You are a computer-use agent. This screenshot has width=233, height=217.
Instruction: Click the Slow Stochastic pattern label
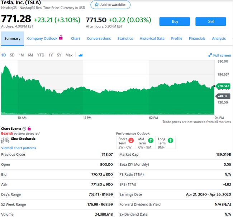(x=23, y=139)
